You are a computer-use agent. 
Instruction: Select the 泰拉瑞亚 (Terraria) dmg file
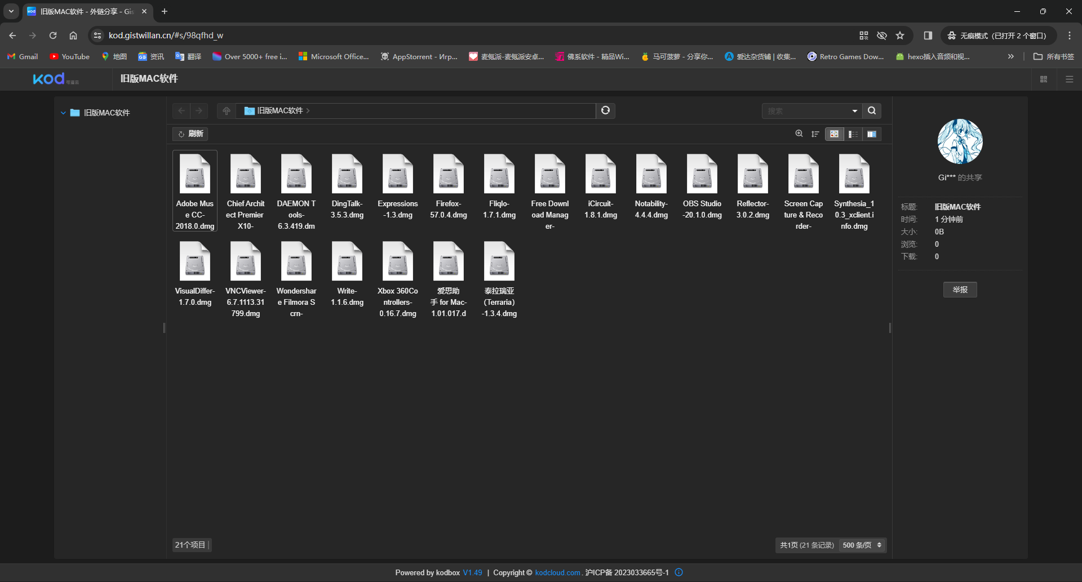499,278
